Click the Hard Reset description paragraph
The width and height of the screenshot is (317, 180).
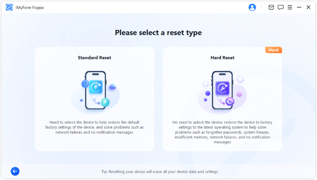pyautogui.click(x=222, y=132)
